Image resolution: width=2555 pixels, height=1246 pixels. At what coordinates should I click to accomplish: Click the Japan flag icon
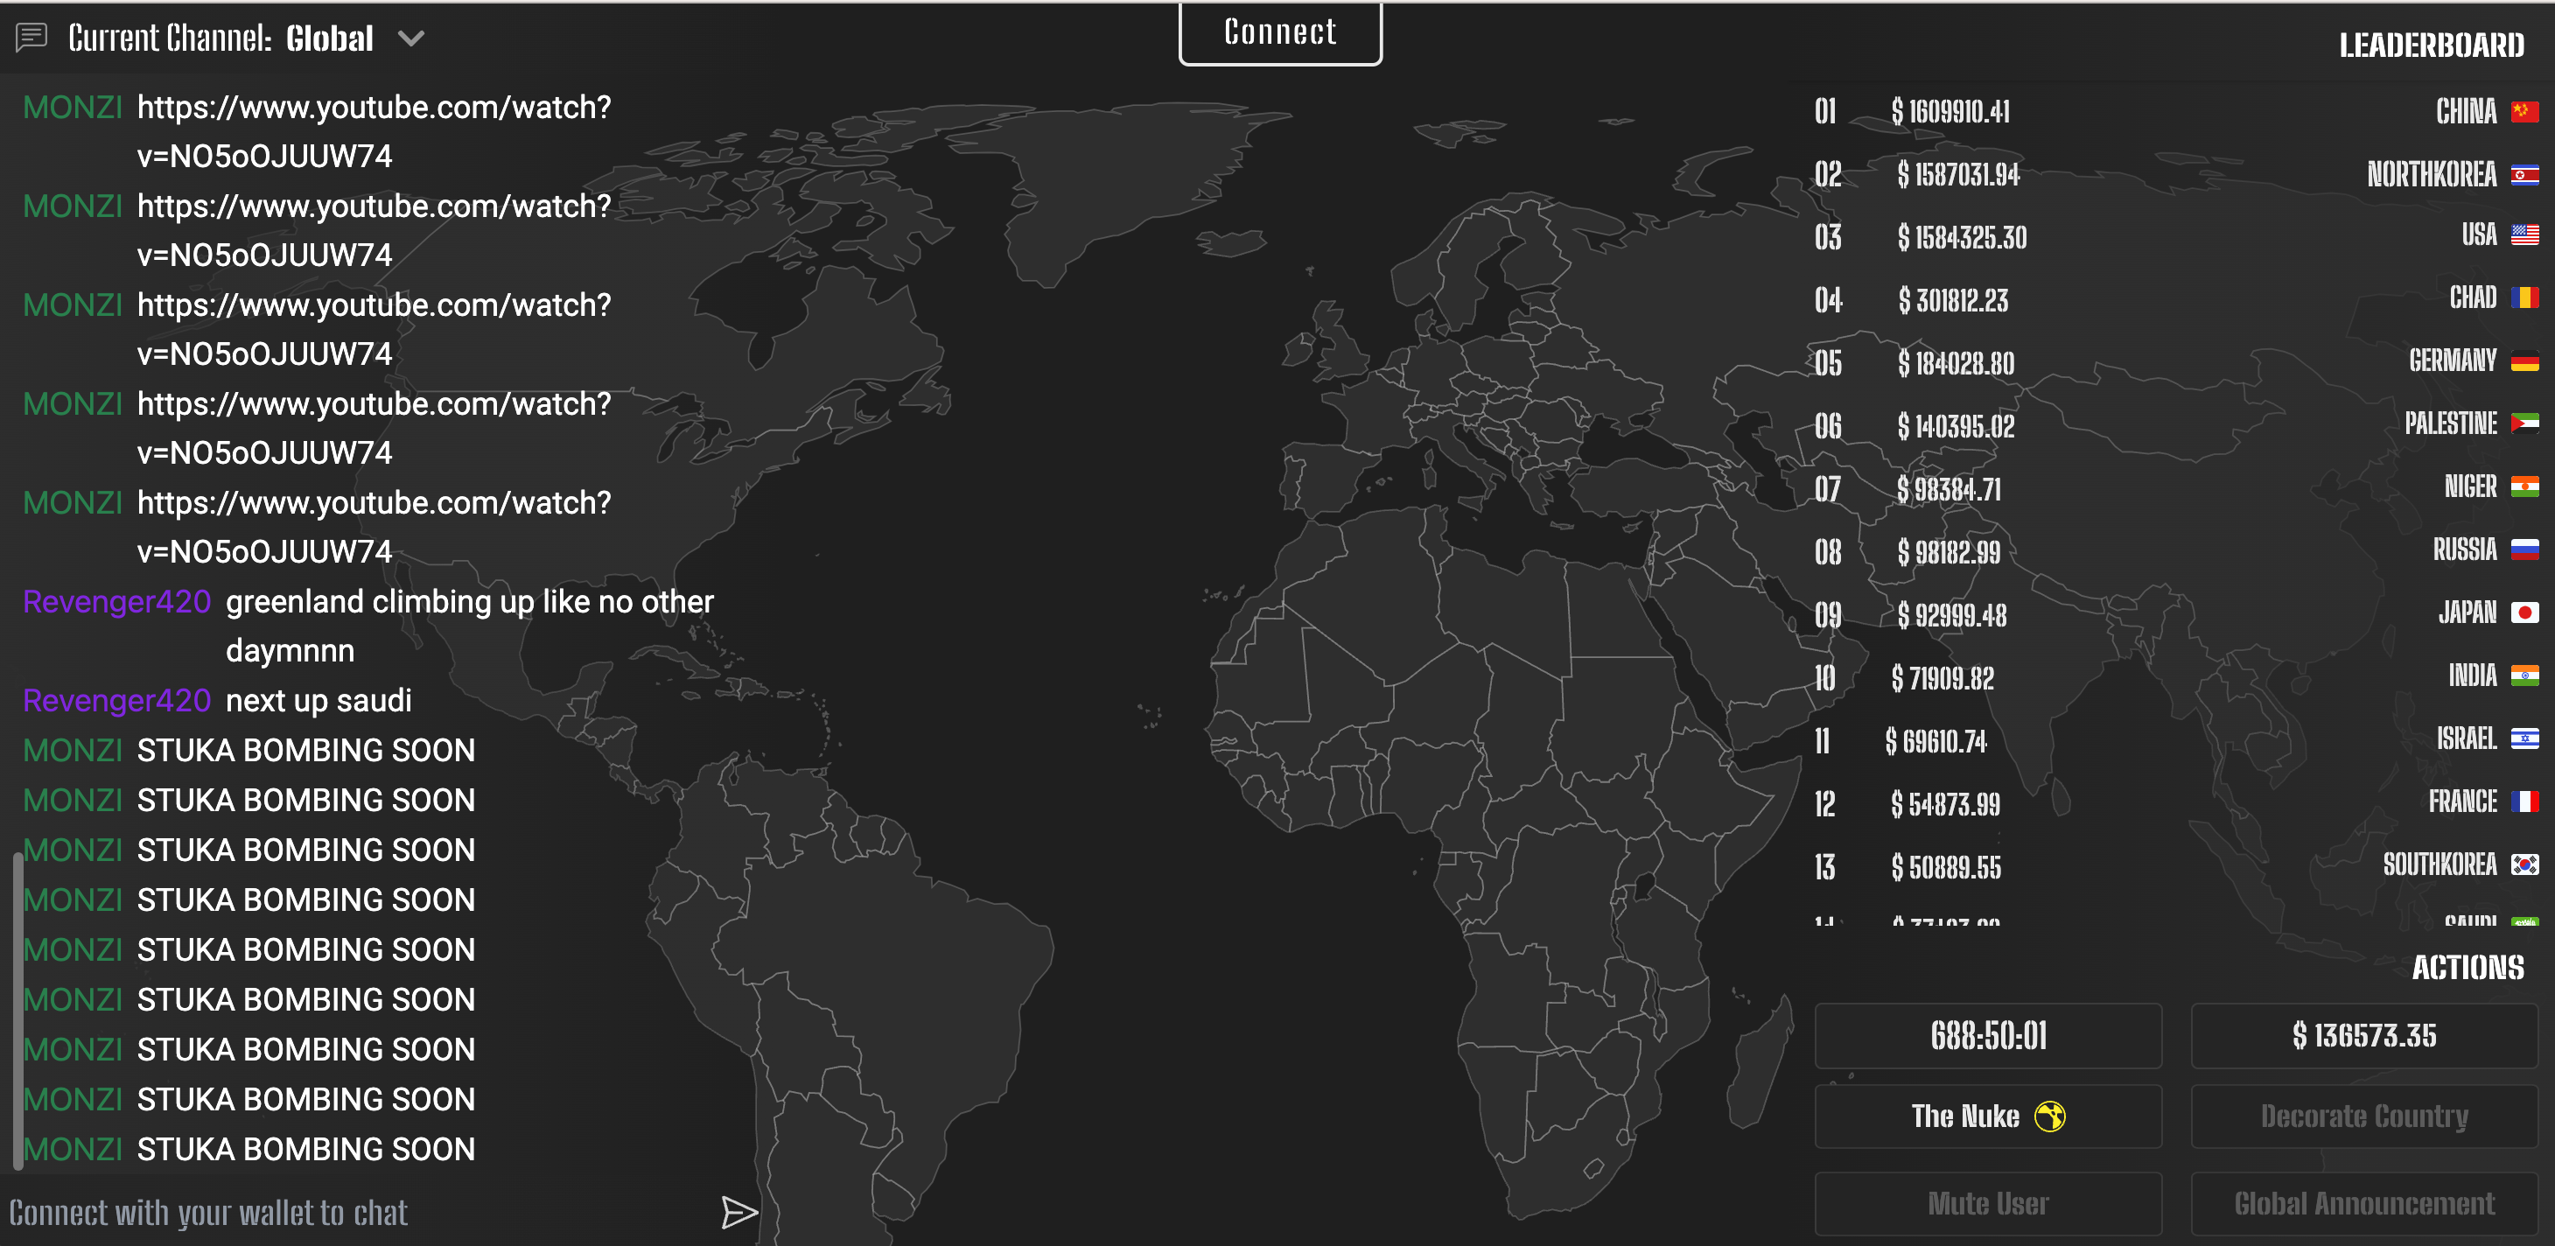(2524, 612)
